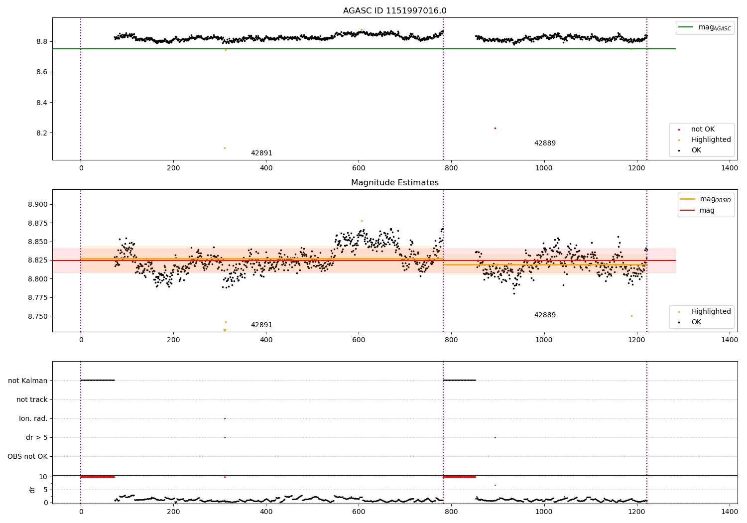The width and height of the screenshot is (747, 523).
Task: Click the "AGASC ID 1151997016.0" plot title
Action: click(x=395, y=11)
